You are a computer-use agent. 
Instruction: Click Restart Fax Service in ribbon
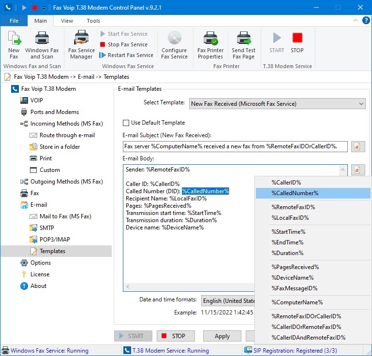[126, 55]
